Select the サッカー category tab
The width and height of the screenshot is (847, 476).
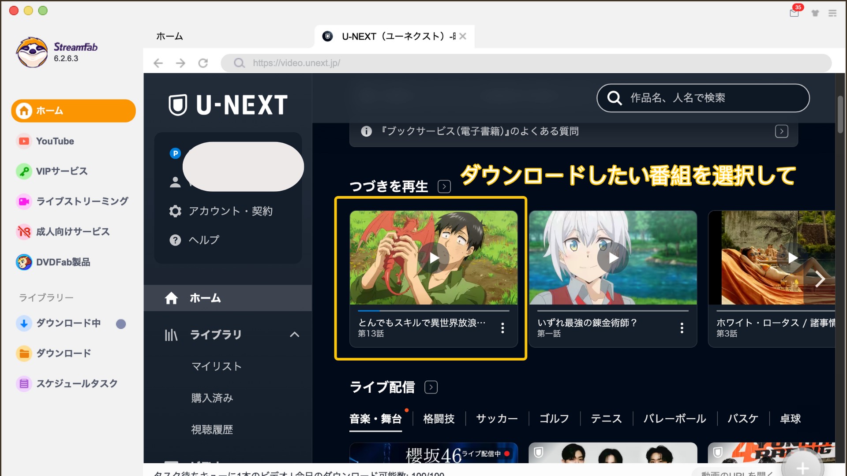coord(496,419)
